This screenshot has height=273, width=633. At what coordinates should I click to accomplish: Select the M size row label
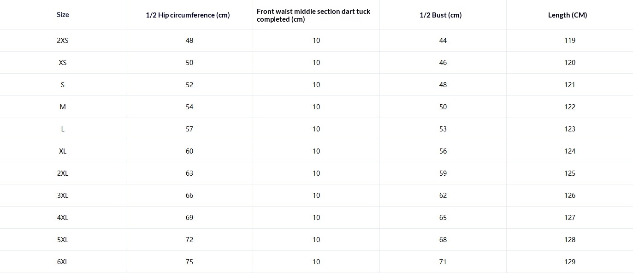63,107
